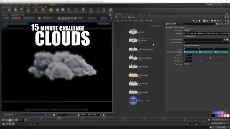Click the red render toolbar icon
Screen dimensions: 230x129
click(19, 18)
